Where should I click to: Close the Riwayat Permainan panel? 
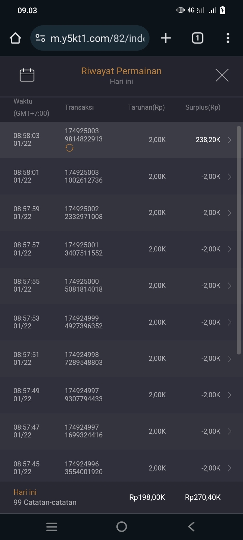pyautogui.click(x=222, y=75)
